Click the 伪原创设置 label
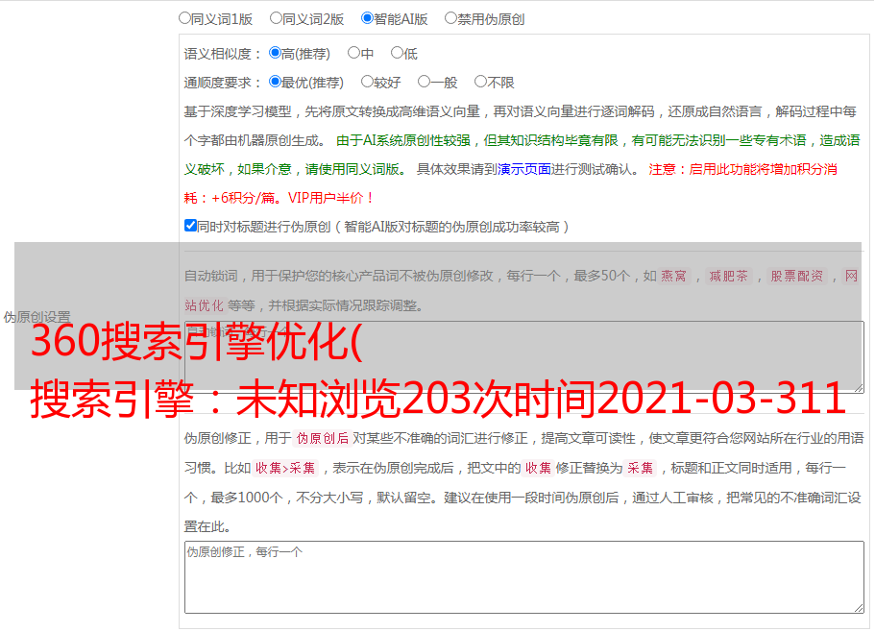This screenshot has width=875, height=632. point(36,317)
